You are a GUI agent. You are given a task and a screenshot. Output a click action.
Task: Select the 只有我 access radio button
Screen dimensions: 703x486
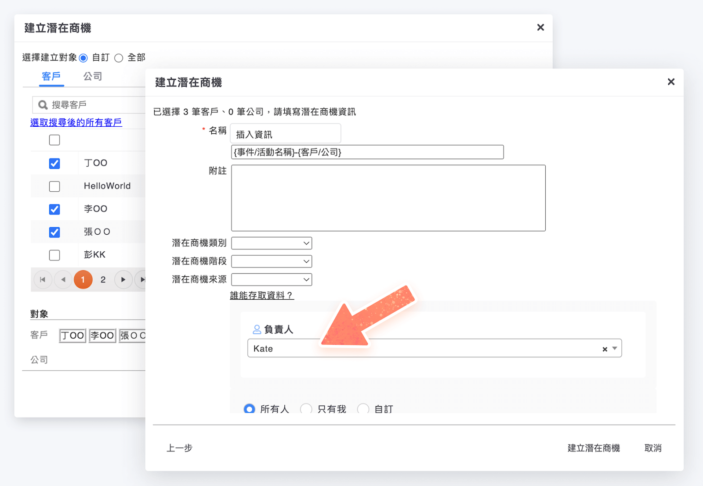306,409
